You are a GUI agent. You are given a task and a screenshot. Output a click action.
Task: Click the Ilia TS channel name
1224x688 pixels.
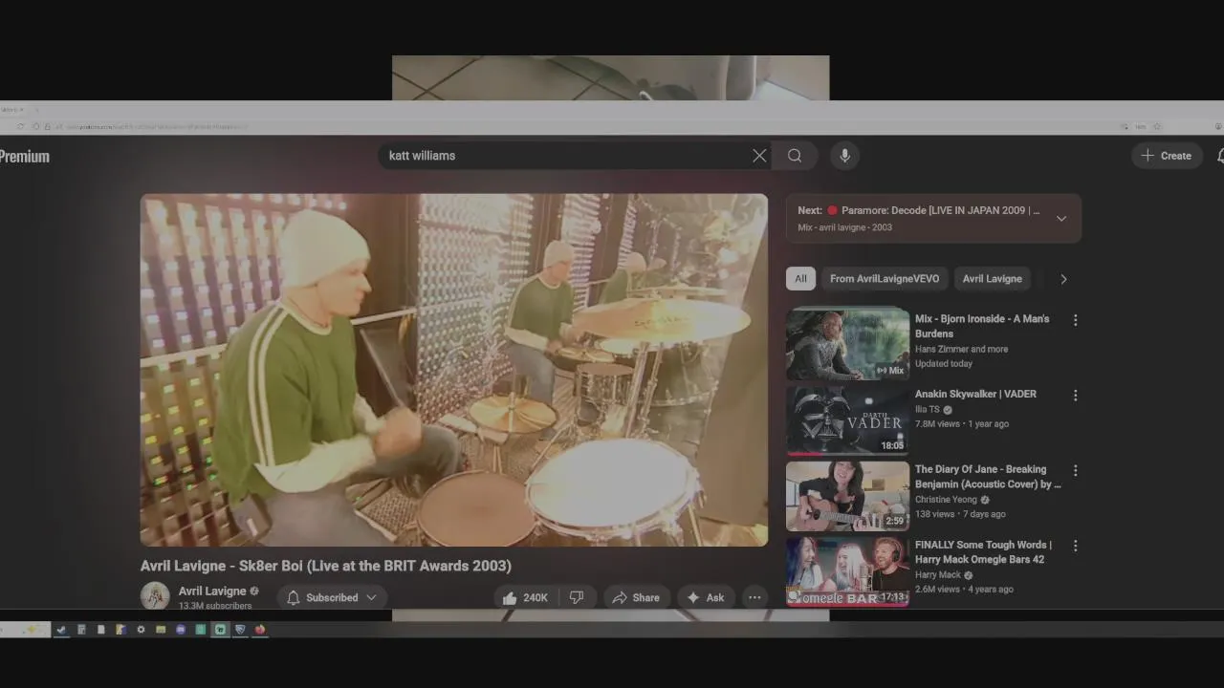(x=928, y=410)
